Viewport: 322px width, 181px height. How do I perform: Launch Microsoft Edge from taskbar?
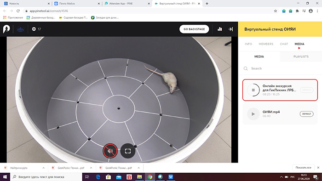[98, 177]
